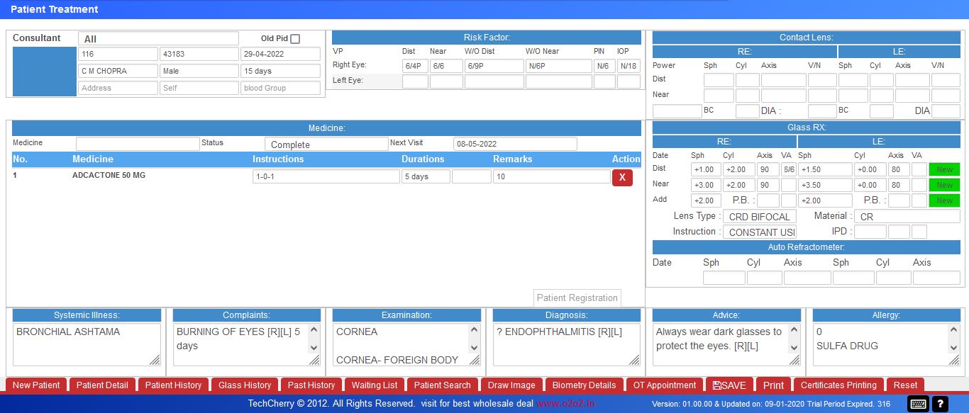The image size is (969, 413).
Task: Open the Status dropdown showing Complete
Action: 326,144
